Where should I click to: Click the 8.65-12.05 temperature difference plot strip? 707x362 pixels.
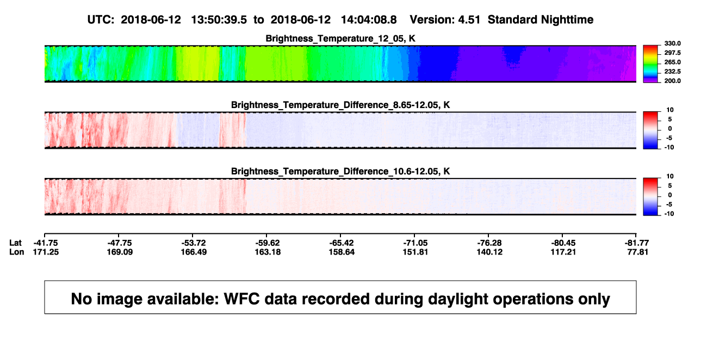(340, 130)
